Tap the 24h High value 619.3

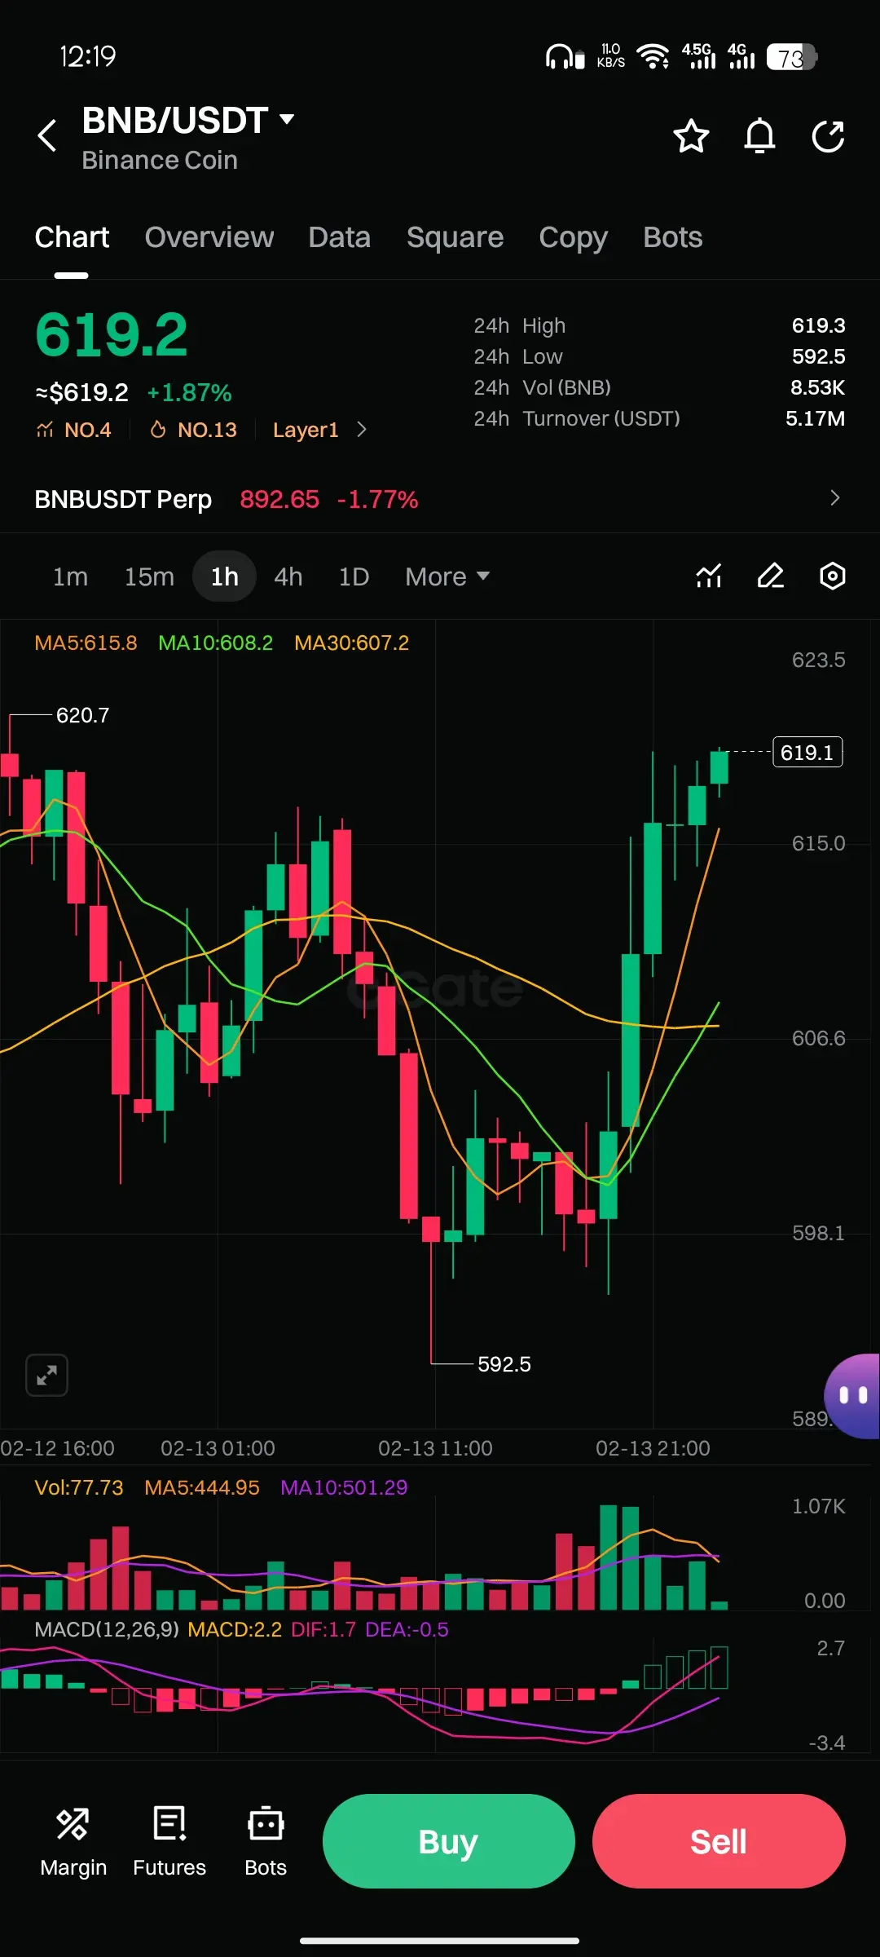pos(818,325)
